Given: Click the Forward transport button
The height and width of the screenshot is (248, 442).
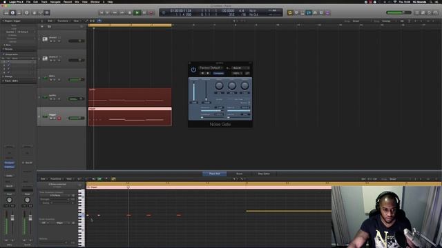Looking at the screenshot, I should 122,12.
